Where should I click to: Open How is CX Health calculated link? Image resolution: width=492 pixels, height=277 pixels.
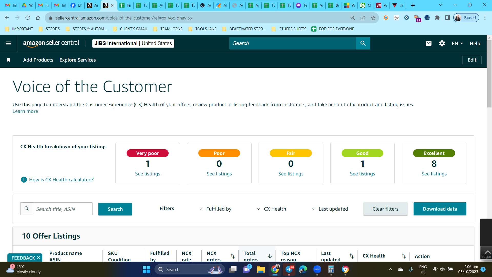(61, 180)
